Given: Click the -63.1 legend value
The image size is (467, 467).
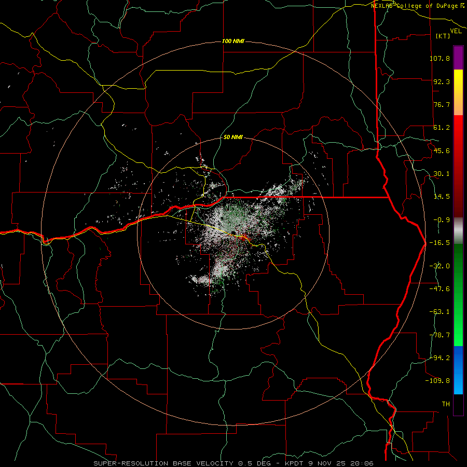Looking at the screenshot, I should click(x=439, y=312).
